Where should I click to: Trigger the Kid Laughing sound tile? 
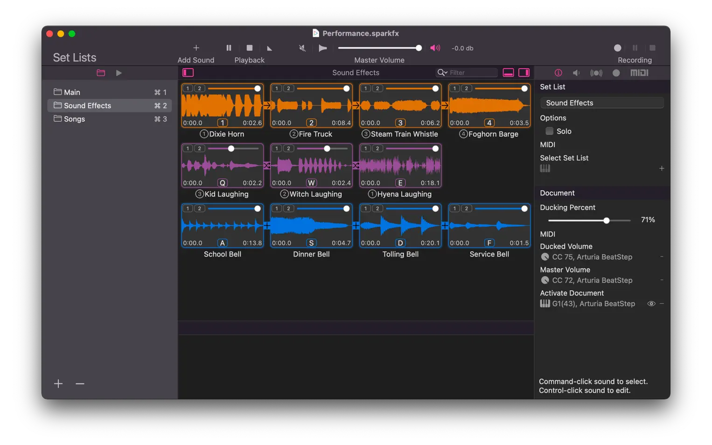[x=223, y=166]
